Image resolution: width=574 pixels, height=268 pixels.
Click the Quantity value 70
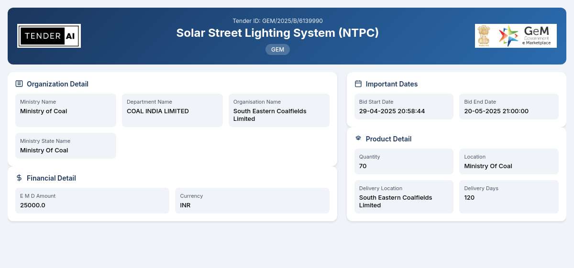(x=363, y=166)
